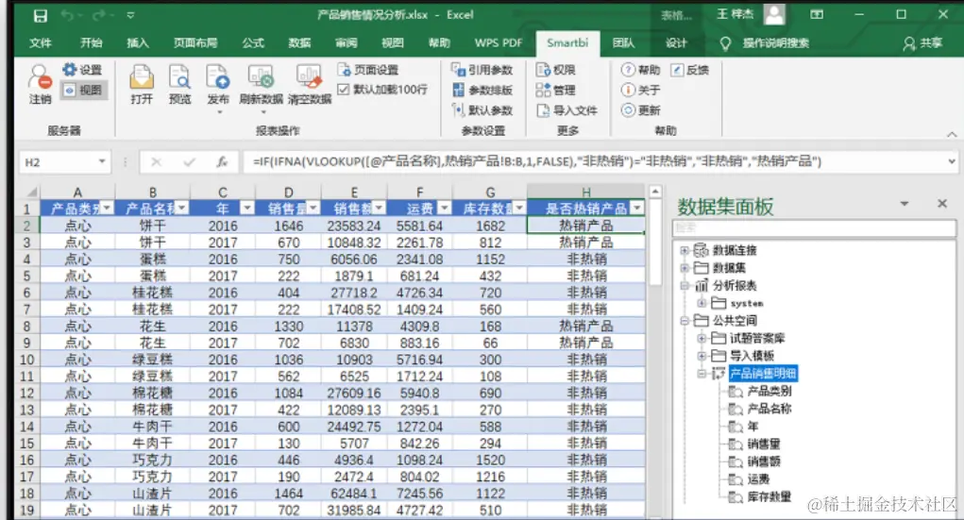Click the 更新 update button
The height and width of the screenshot is (520, 964).
640,110
